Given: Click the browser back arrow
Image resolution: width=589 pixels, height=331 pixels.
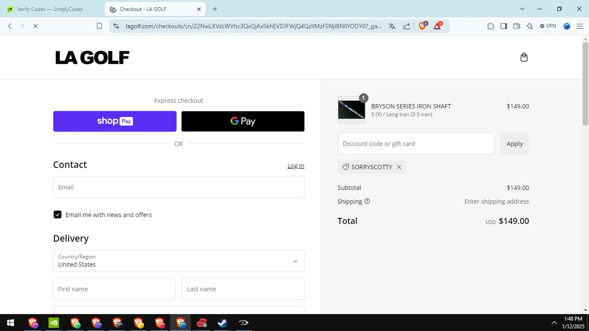Looking at the screenshot, I should 10,26.
